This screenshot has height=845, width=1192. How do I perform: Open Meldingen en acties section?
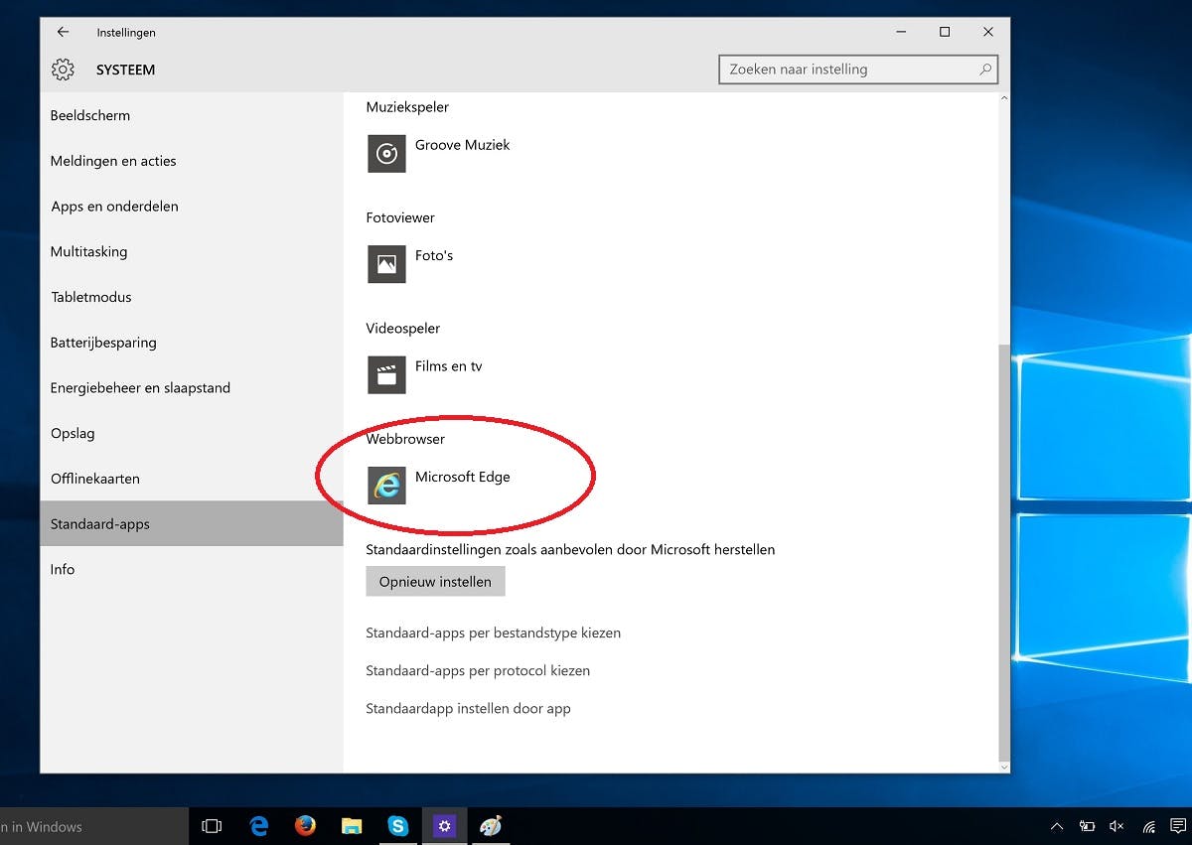click(113, 161)
